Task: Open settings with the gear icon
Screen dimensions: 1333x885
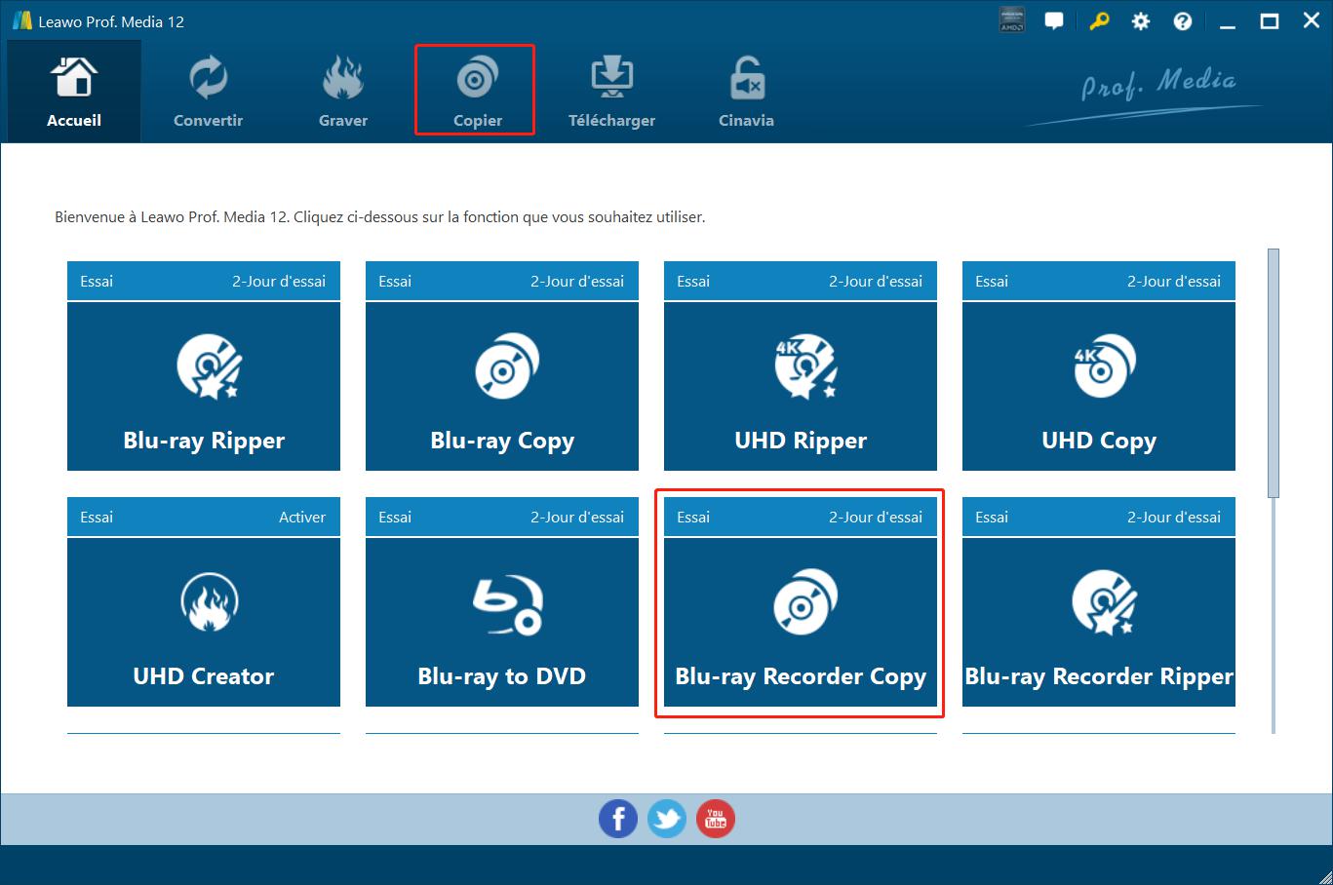Action: 1140,21
